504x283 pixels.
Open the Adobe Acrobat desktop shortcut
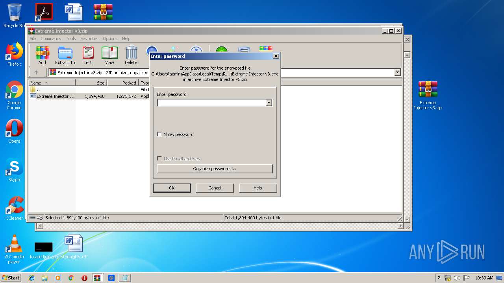pyautogui.click(x=44, y=12)
